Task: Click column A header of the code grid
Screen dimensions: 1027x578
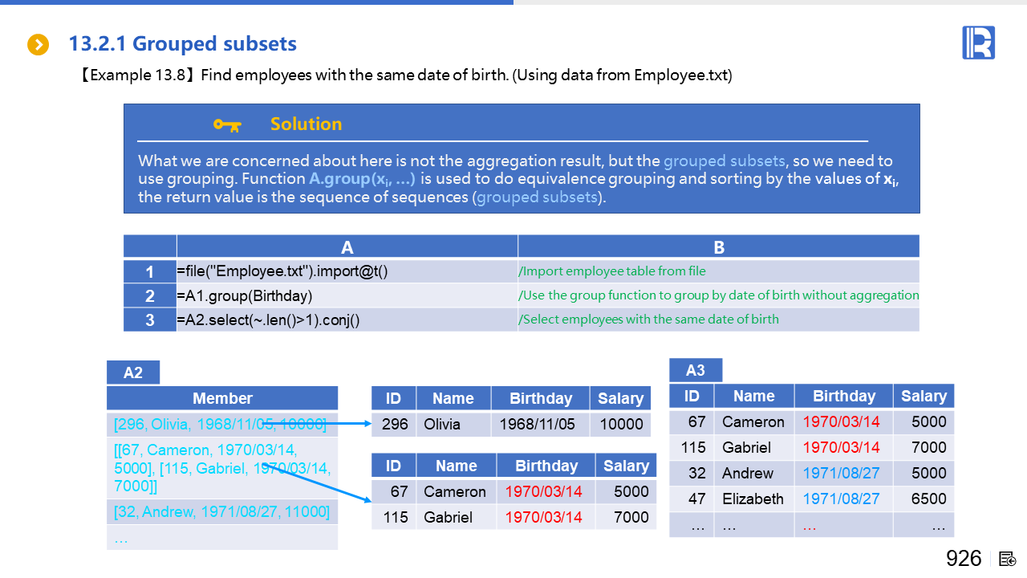Action: click(x=347, y=247)
